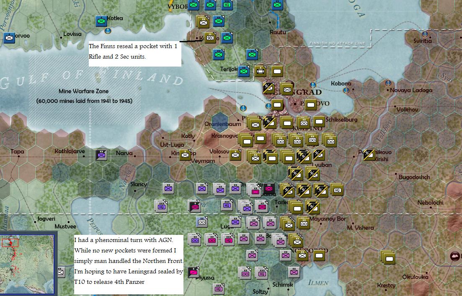
Task: Click the Mustvee town label
Action: click(x=65, y=226)
